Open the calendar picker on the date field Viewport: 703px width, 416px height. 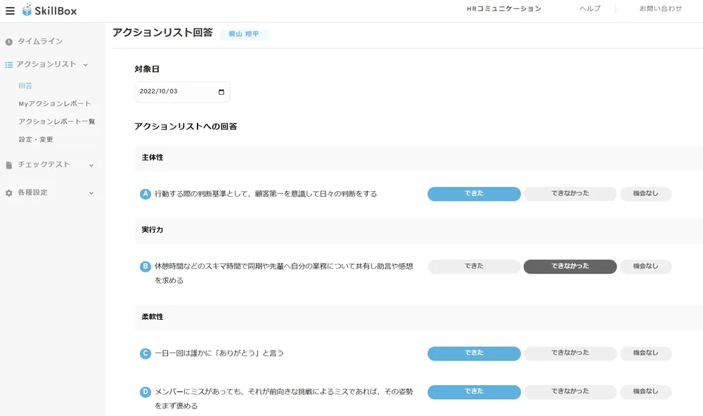pos(221,91)
